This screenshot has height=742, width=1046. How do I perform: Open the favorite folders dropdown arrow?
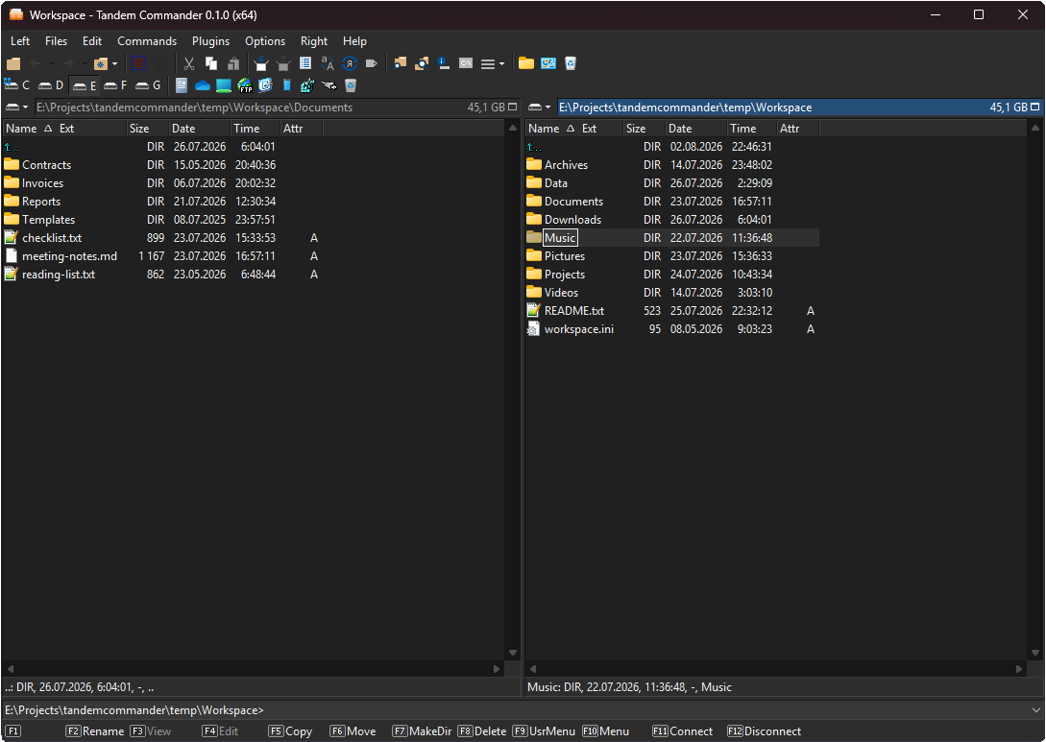tap(114, 64)
